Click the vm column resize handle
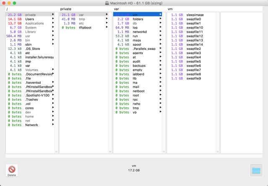 click(x=218, y=152)
